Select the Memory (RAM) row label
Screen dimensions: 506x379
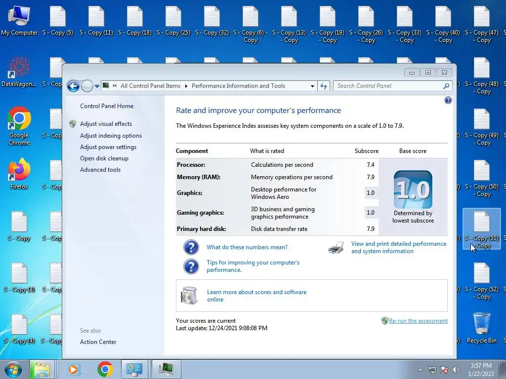click(199, 177)
